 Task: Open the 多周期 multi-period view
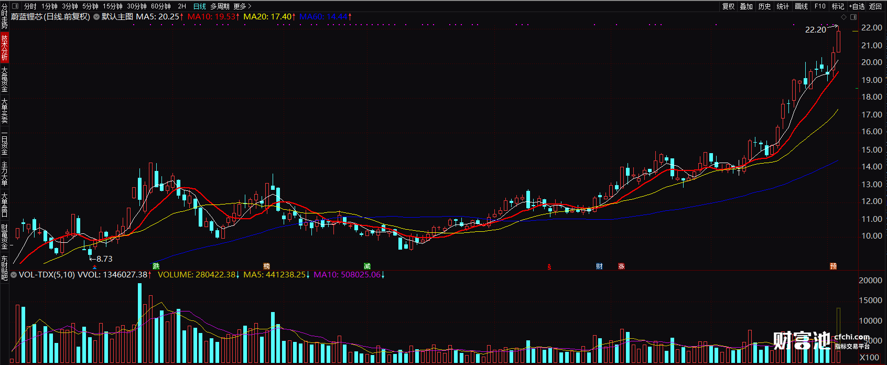click(220, 6)
